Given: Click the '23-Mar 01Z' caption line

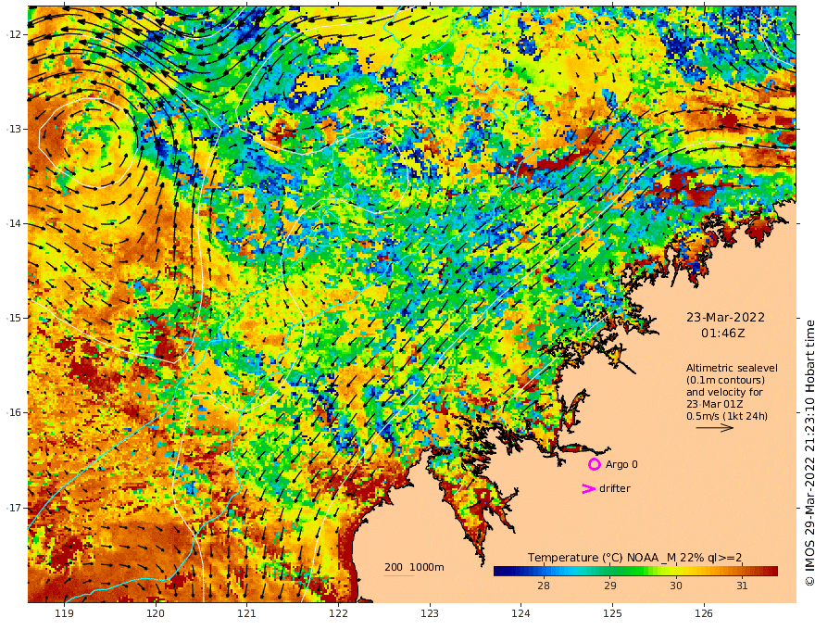Looking at the screenshot, I should tap(715, 404).
